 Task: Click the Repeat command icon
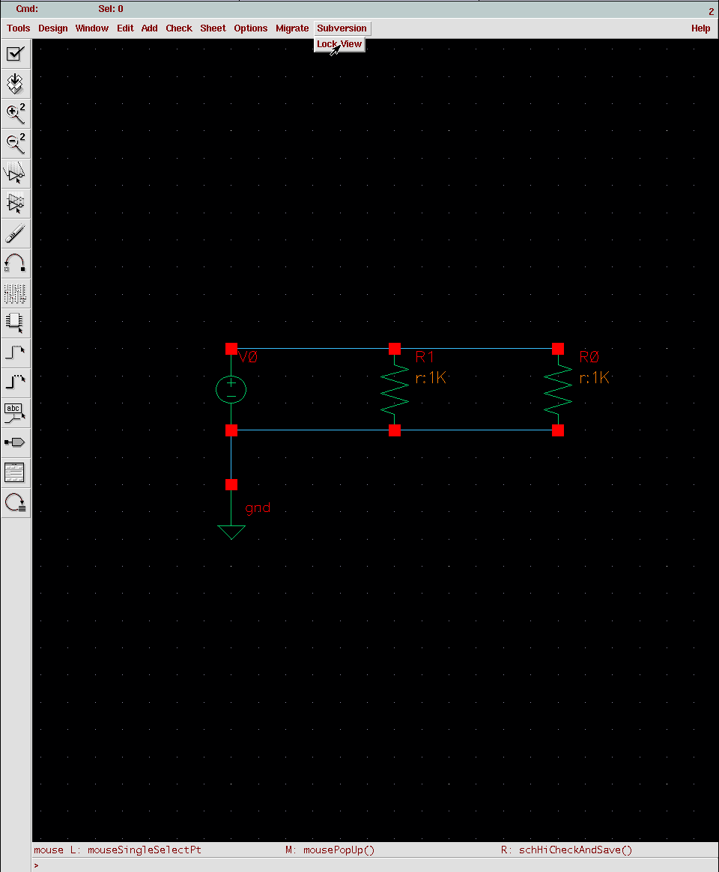pyautogui.click(x=15, y=503)
